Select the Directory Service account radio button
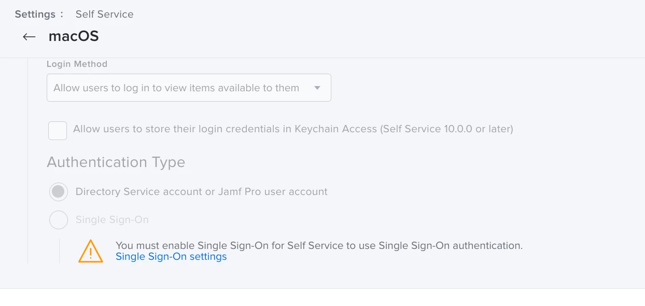The image size is (645, 306). 59,192
